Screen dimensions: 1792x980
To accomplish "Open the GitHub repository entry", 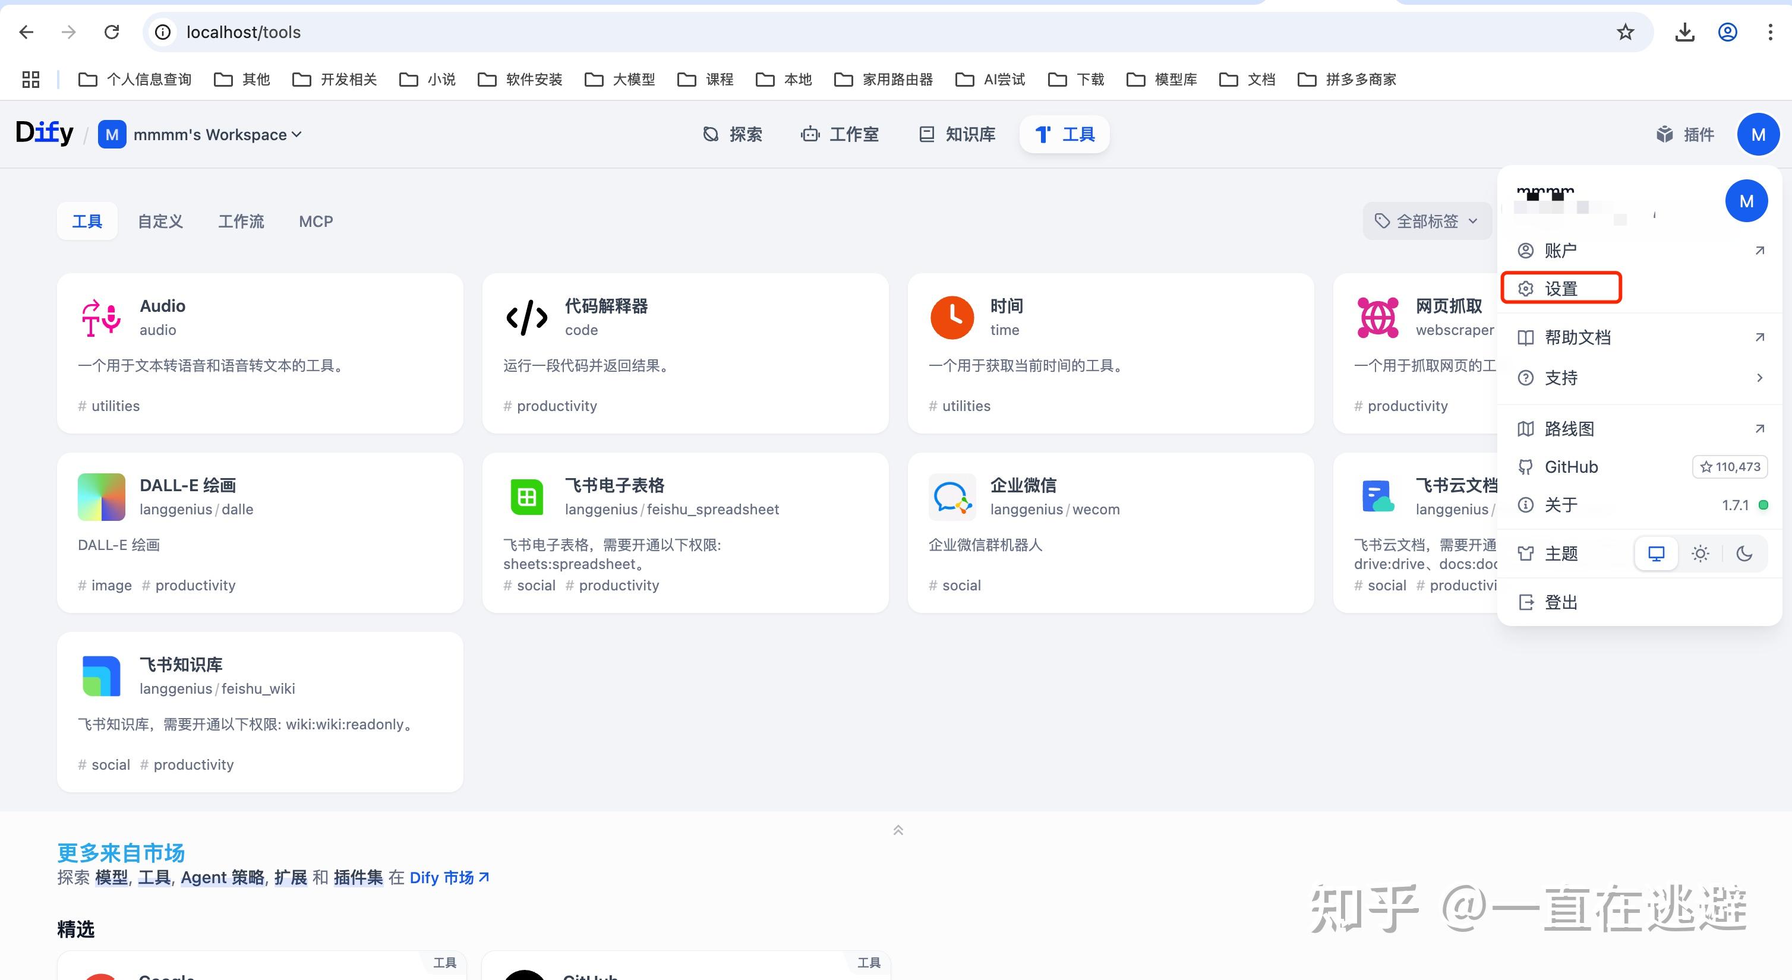I will (1571, 467).
